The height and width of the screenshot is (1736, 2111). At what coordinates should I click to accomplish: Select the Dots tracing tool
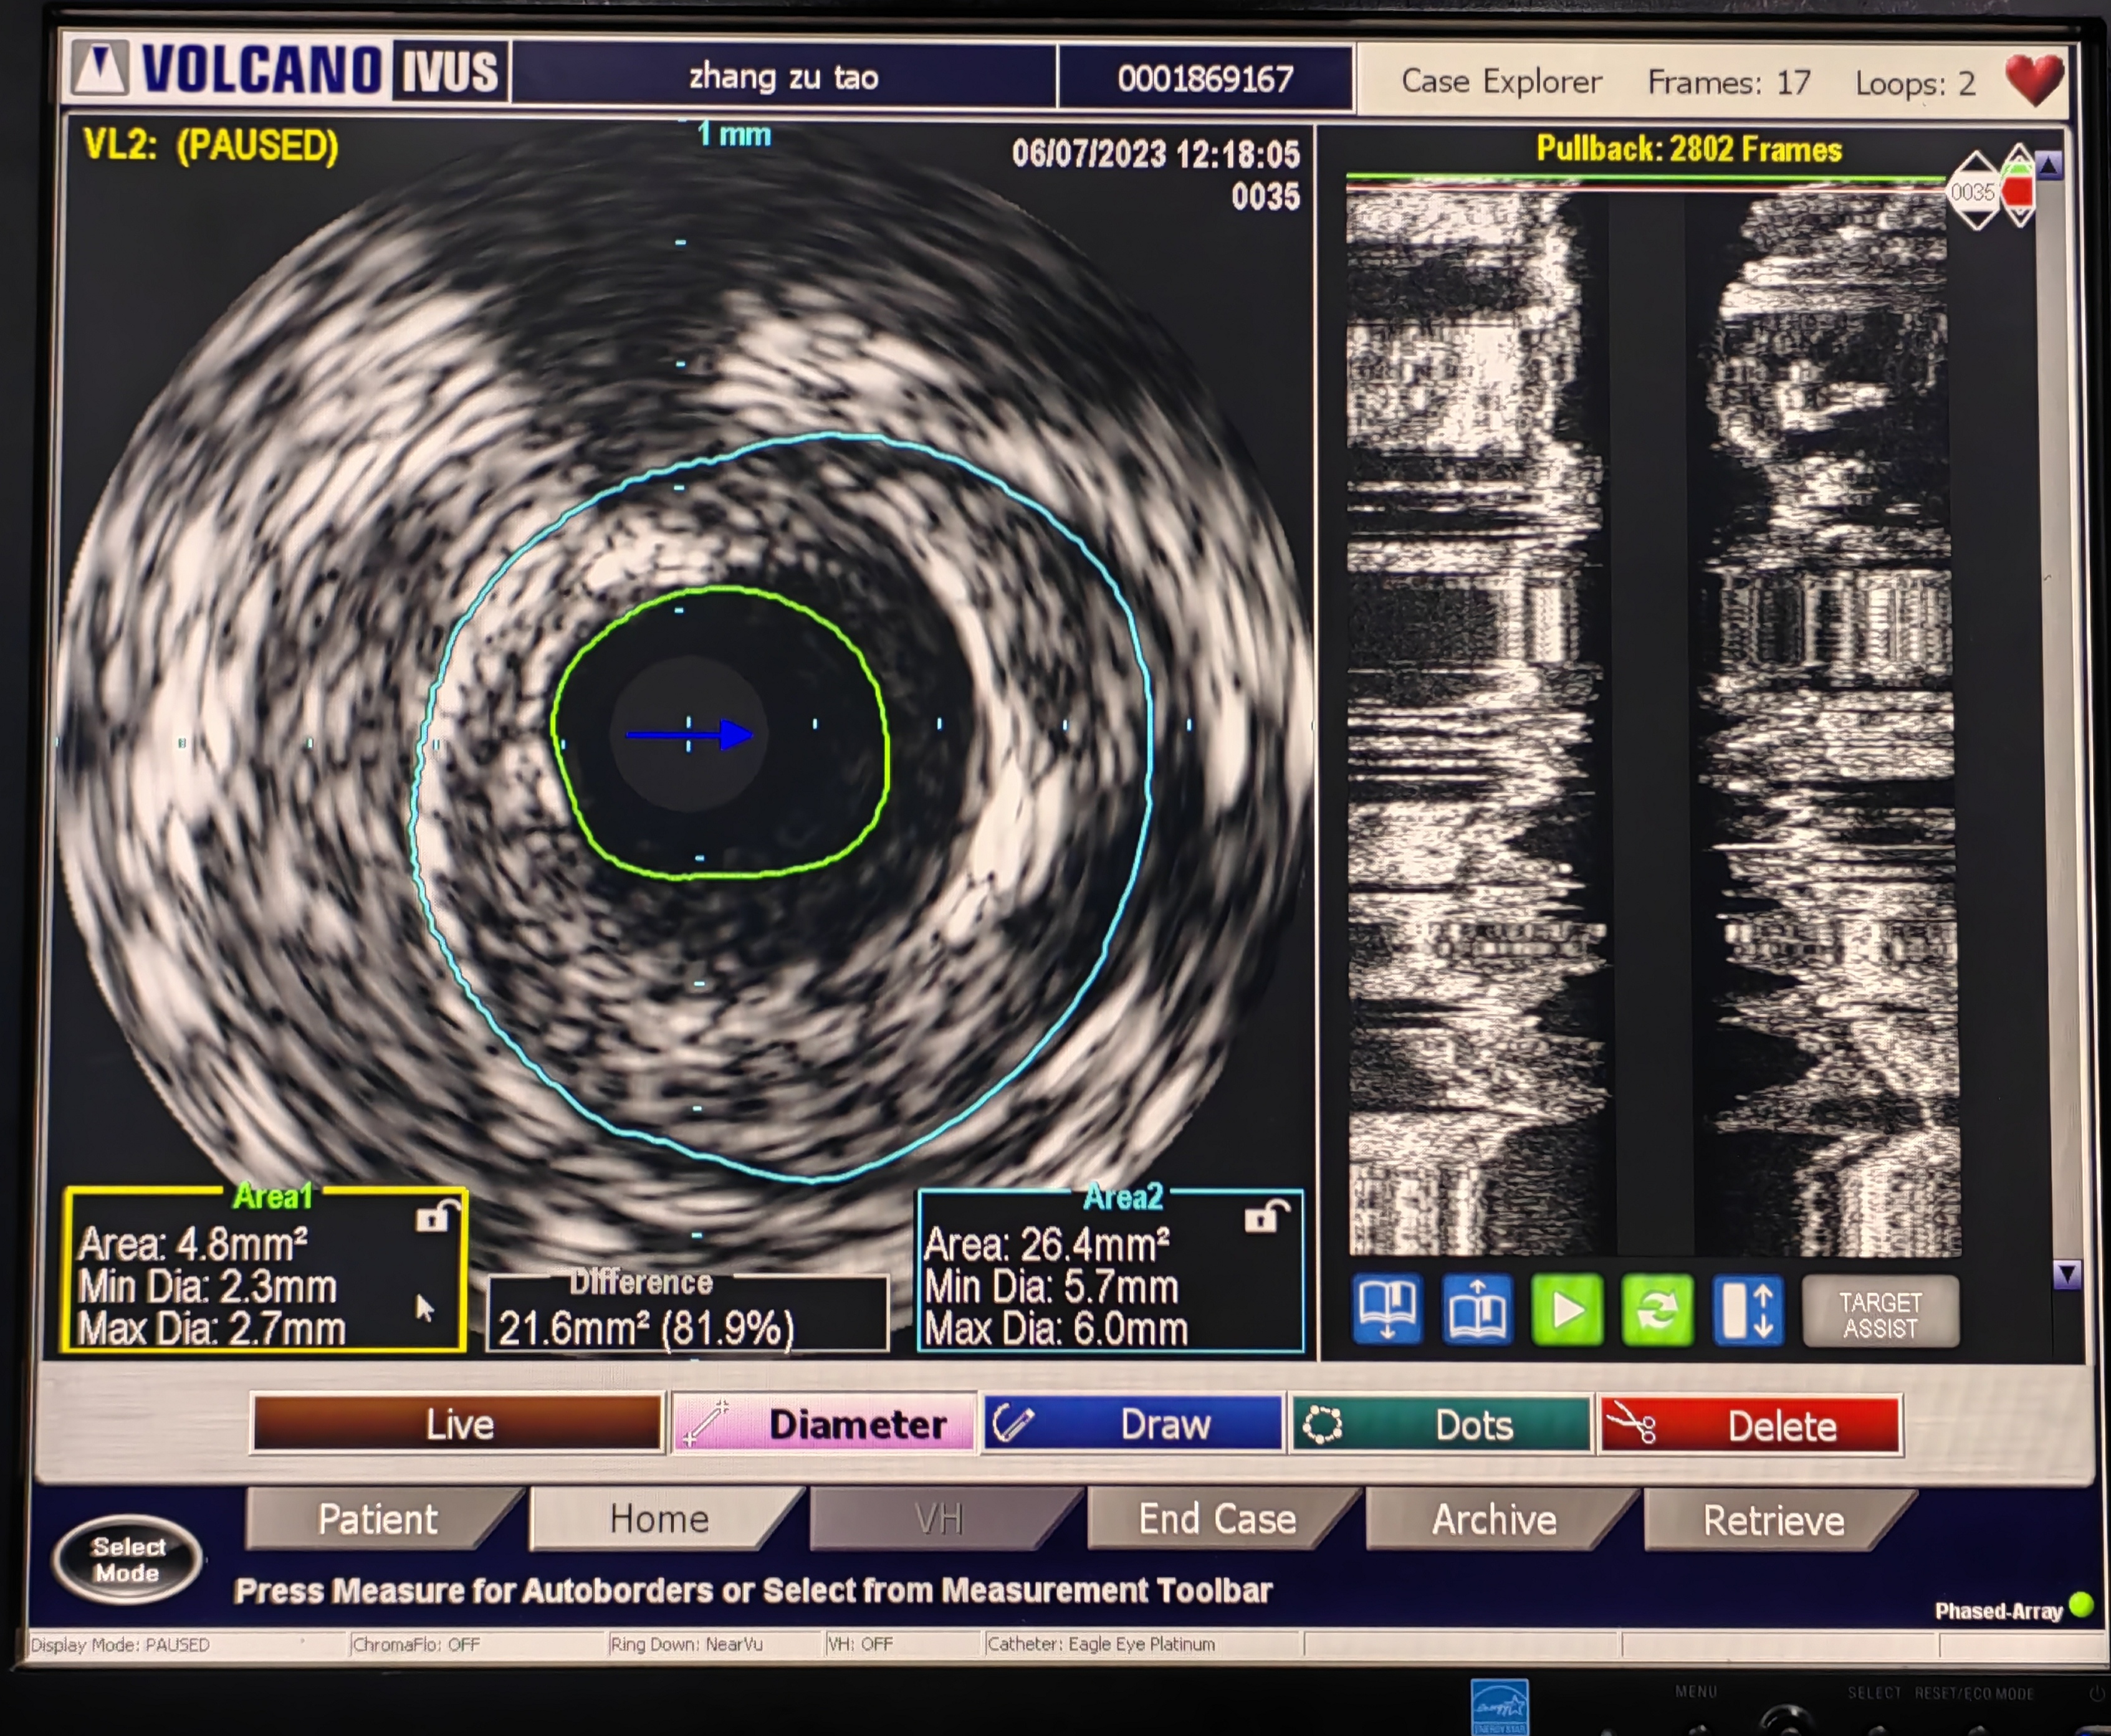pyautogui.click(x=1442, y=1424)
